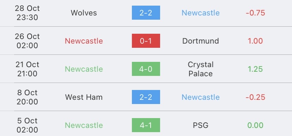The image size is (292, 136).
Task: Click the Wolves team name
Action: [x=84, y=13]
